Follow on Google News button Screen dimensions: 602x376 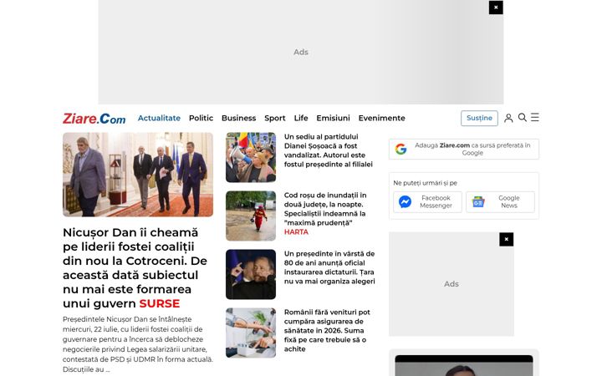(x=500, y=202)
